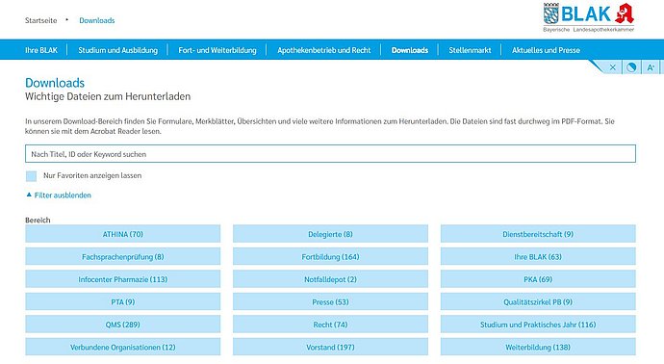This screenshot has height=364, width=664.
Task: Click 'Downloads' breadcrumb link
Action: pyautogui.click(x=97, y=20)
